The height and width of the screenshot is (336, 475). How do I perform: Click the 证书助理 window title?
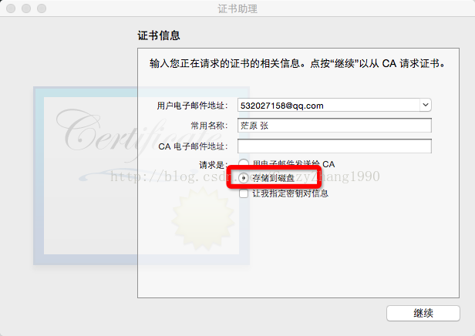[x=237, y=8]
